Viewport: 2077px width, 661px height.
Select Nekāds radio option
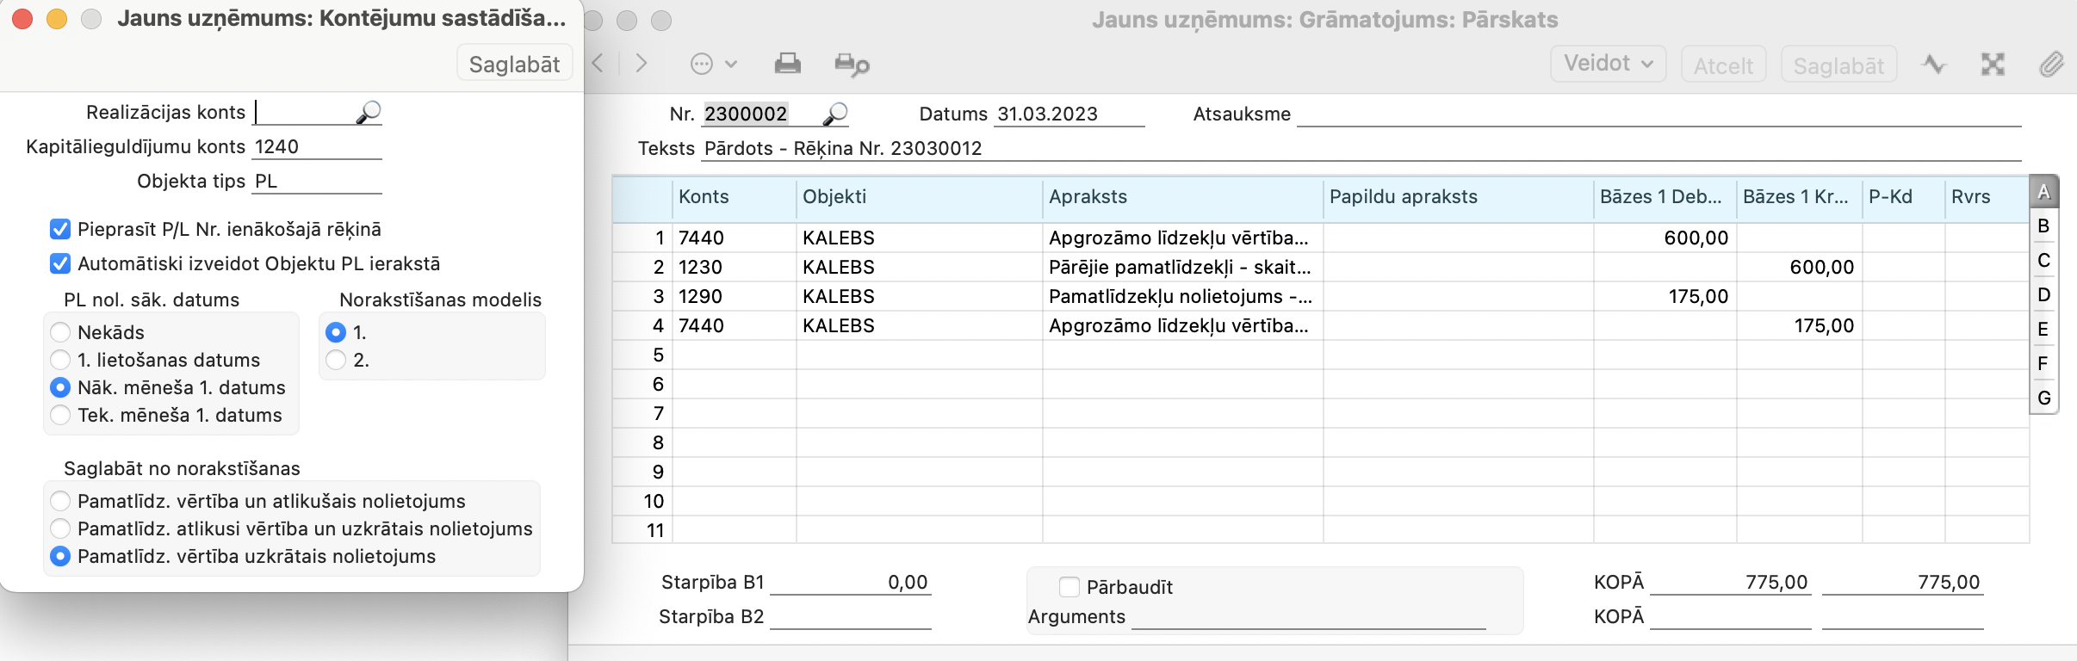[60, 332]
